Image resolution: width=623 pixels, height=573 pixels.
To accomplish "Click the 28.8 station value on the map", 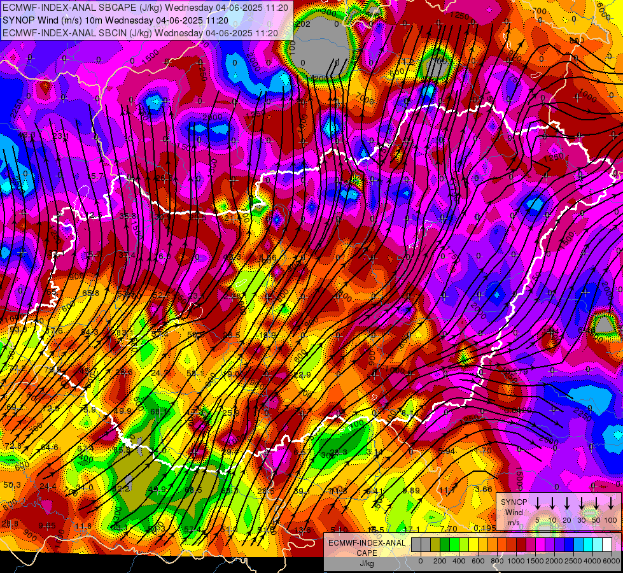I will pyautogui.click(x=10, y=524).
